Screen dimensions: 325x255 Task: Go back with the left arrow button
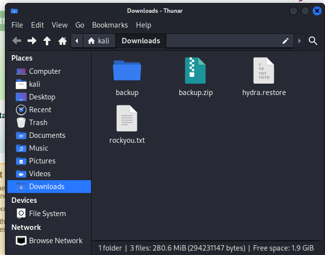[x=17, y=41]
